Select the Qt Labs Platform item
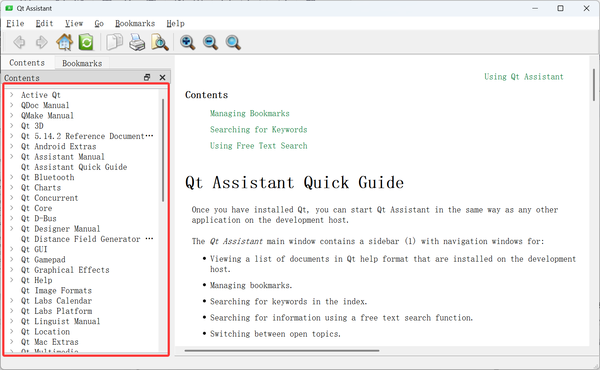The image size is (600, 370). [56, 311]
